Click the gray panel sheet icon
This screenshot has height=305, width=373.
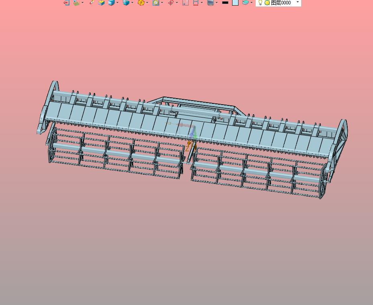(x=185, y=3)
